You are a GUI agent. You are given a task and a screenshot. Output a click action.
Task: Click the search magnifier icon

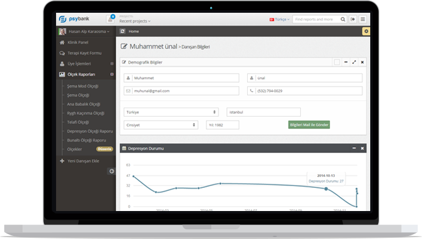tap(343, 19)
